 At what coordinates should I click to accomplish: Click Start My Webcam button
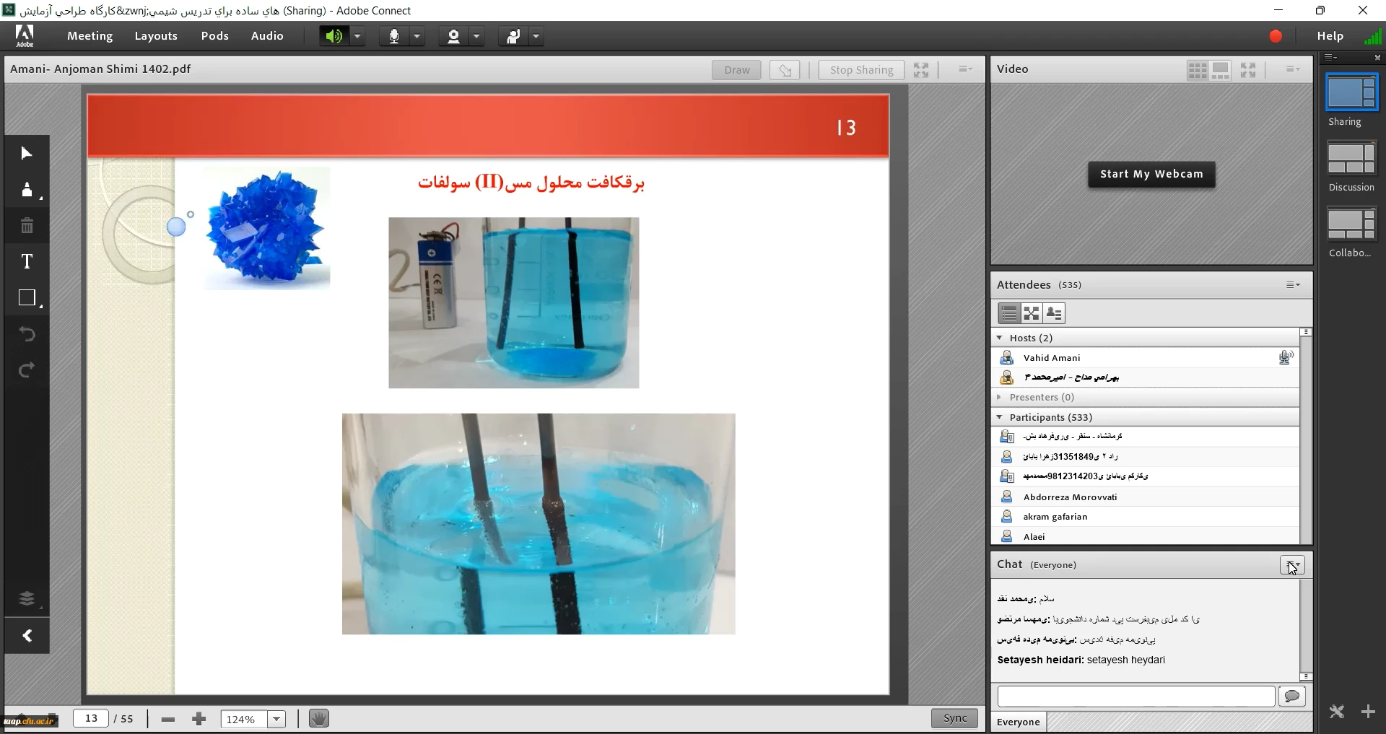(x=1151, y=174)
